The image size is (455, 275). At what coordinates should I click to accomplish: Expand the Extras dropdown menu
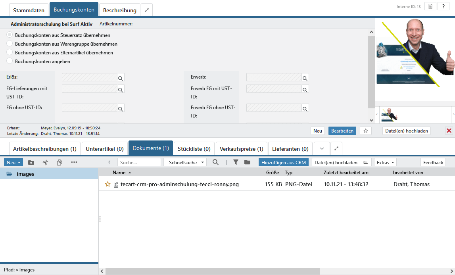385,162
